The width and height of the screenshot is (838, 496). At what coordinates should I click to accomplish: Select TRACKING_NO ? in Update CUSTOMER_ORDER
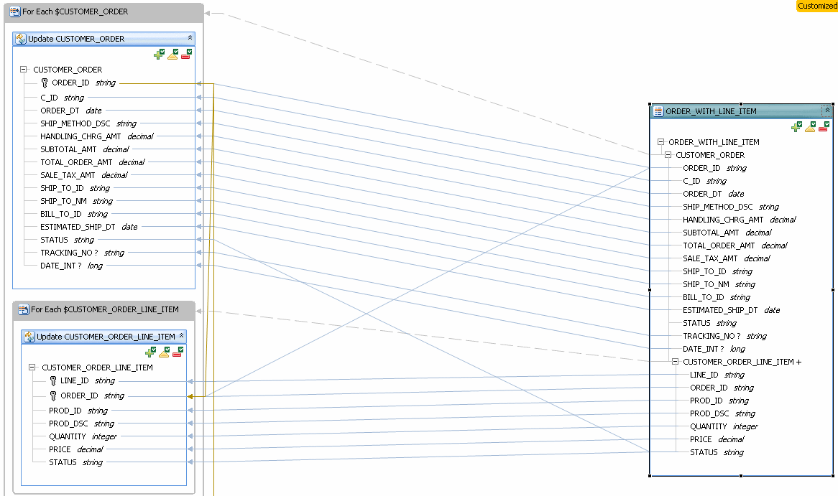83,253
